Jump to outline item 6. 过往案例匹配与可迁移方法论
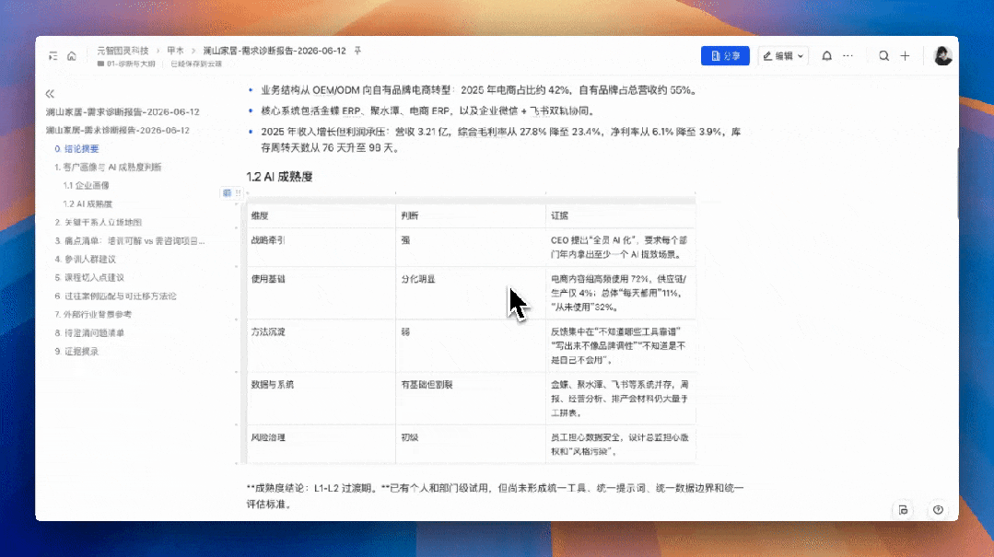Viewport: 994px width, 557px height. [x=115, y=296]
